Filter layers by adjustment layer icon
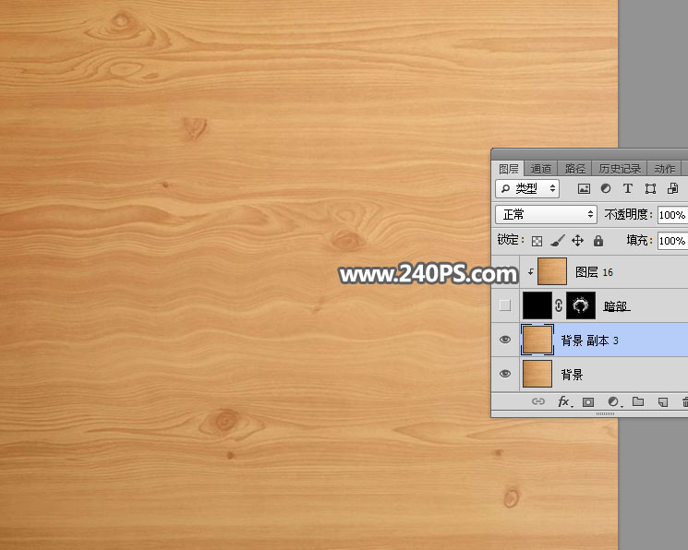 coord(606,188)
